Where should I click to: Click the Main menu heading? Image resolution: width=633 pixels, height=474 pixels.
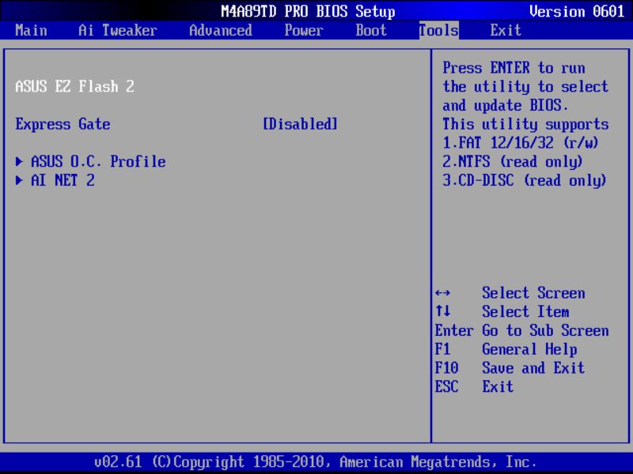click(30, 30)
